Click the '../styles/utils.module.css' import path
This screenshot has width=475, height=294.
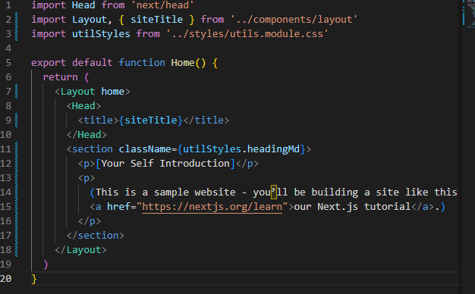point(247,34)
